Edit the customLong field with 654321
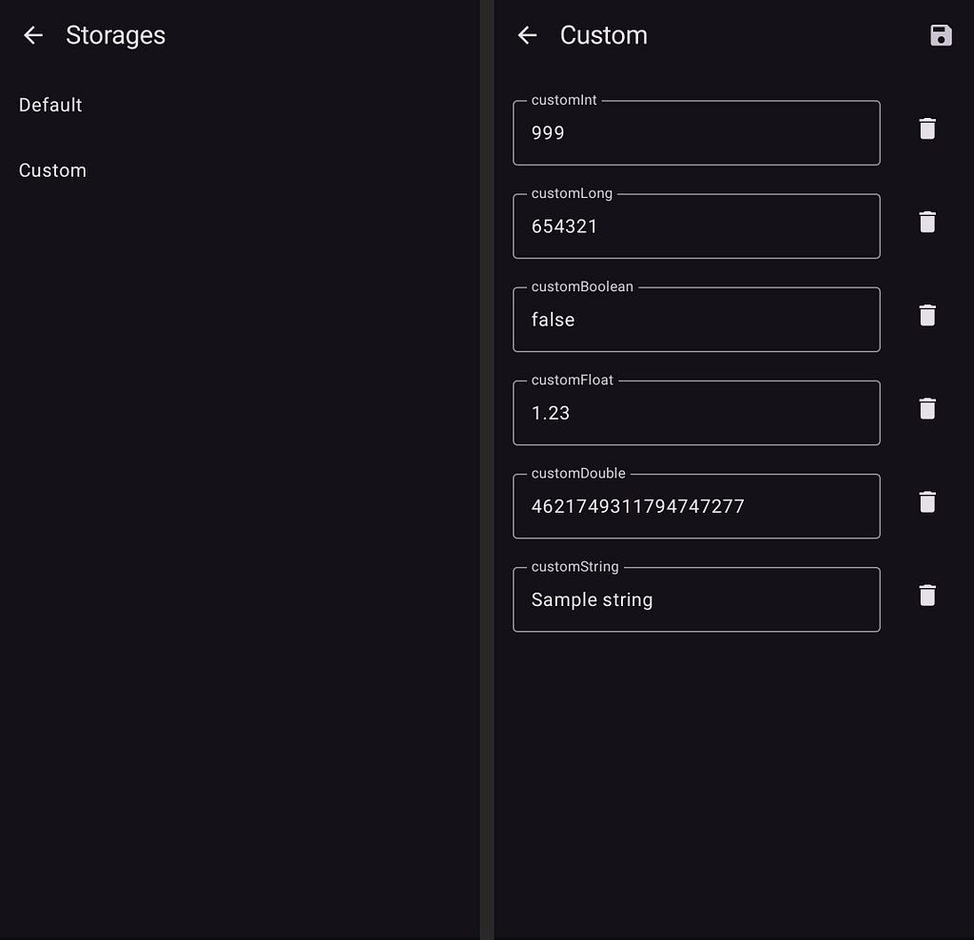 click(x=695, y=225)
